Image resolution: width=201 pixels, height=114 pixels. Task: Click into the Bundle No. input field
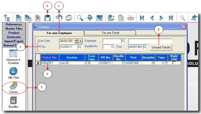pyautogui.click(x=108, y=47)
